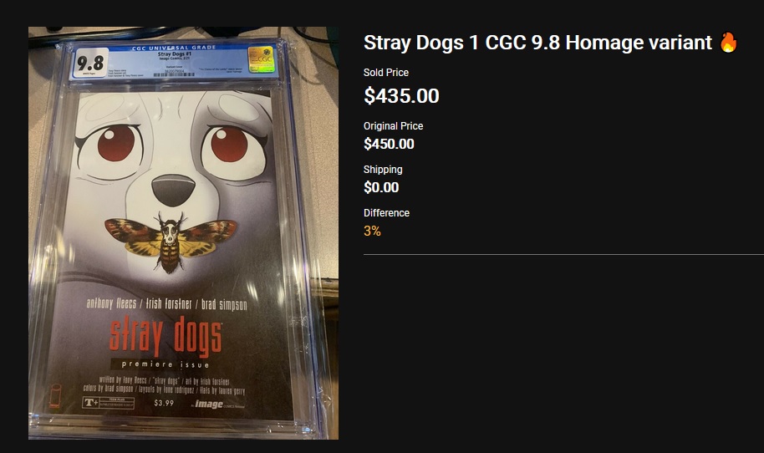Open the Stray Dogs 1 CGC 9.8 listing title
The height and width of the screenshot is (453, 764).
(537, 43)
